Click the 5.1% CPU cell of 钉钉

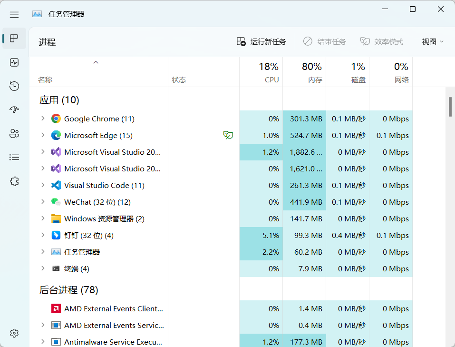[x=261, y=236]
